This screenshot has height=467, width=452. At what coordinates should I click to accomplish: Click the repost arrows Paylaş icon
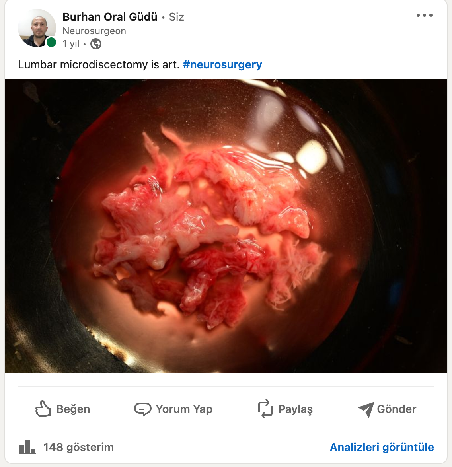point(265,409)
